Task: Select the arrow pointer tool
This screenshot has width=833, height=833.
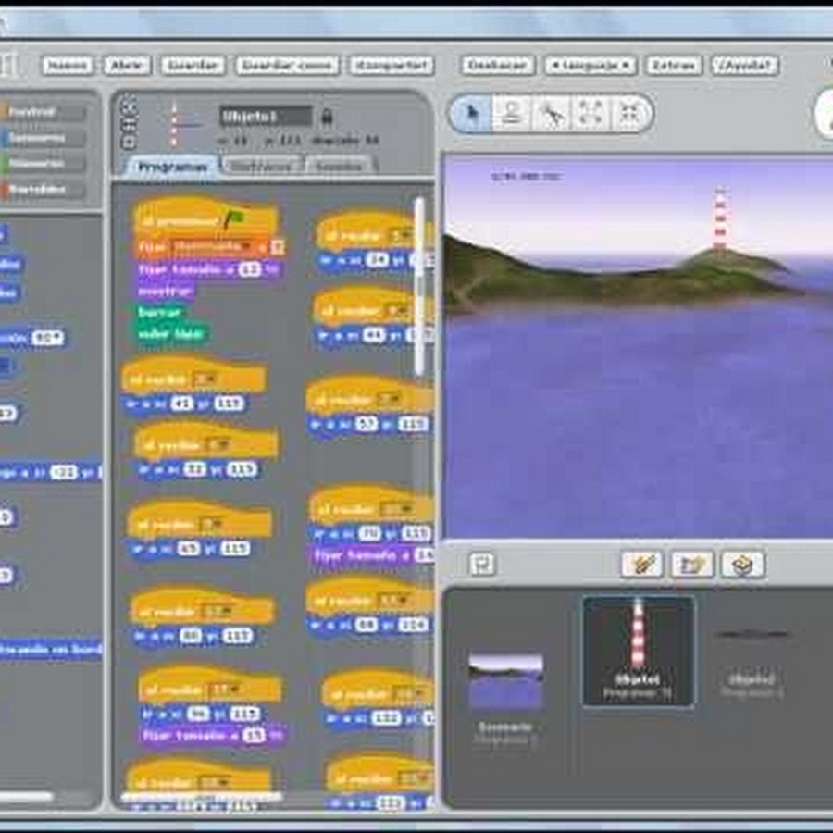Action: pos(472,113)
